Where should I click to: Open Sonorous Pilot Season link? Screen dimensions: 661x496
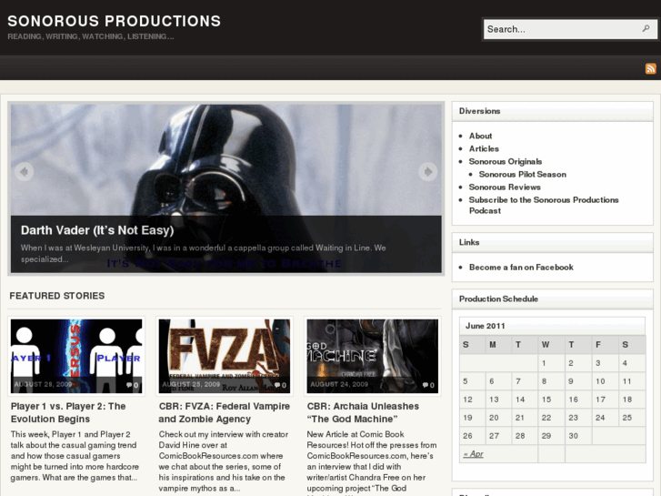(x=522, y=175)
